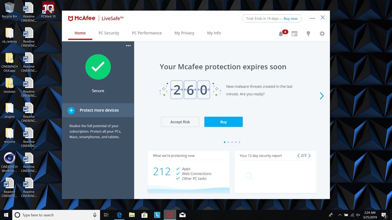Click the Accept Risk button
This screenshot has height=220, width=392.
pyautogui.click(x=180, y=122)
